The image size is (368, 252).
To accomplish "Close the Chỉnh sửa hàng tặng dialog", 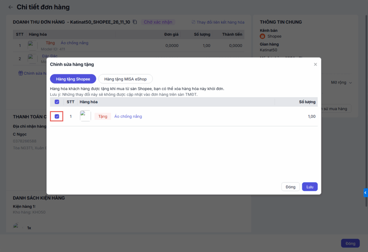I will coord(315,65).
